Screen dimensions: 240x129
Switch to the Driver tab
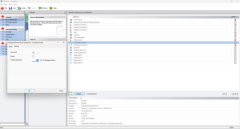pos(10,46)
